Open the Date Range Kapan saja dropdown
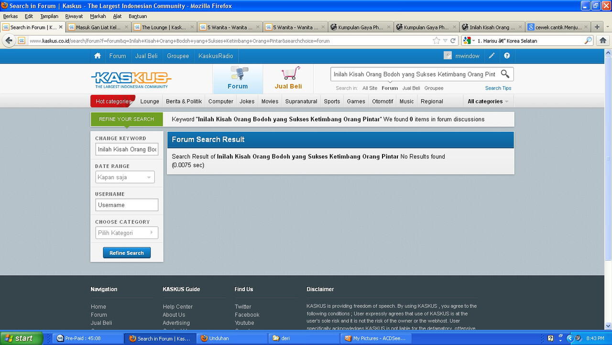This screenshot has height=345, width=612. pos(125,177)
